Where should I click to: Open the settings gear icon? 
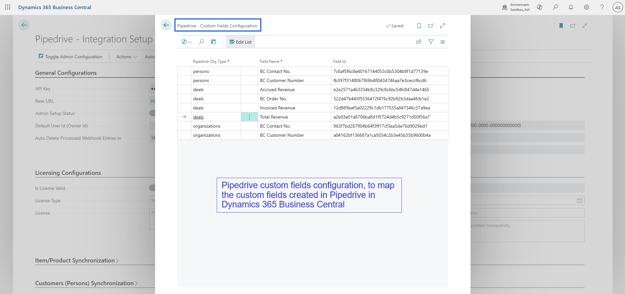coord(586,7)
